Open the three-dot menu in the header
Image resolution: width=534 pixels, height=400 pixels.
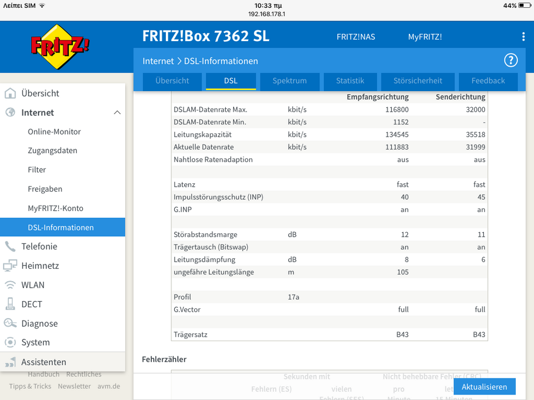point(523,37)
